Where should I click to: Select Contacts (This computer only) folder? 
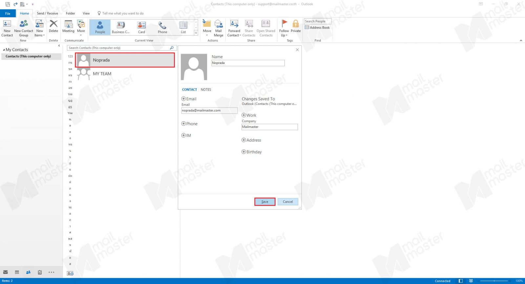[31, 56]
